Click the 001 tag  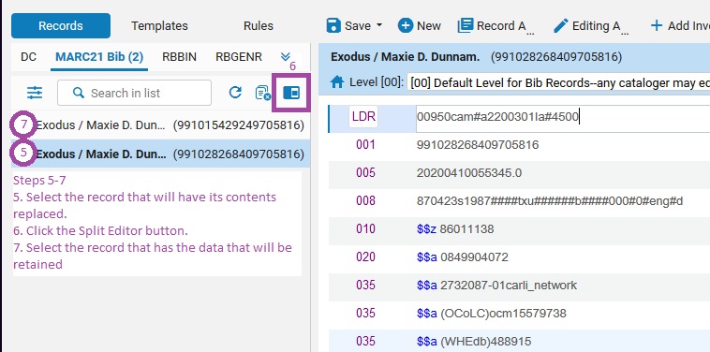pos(365,145)
